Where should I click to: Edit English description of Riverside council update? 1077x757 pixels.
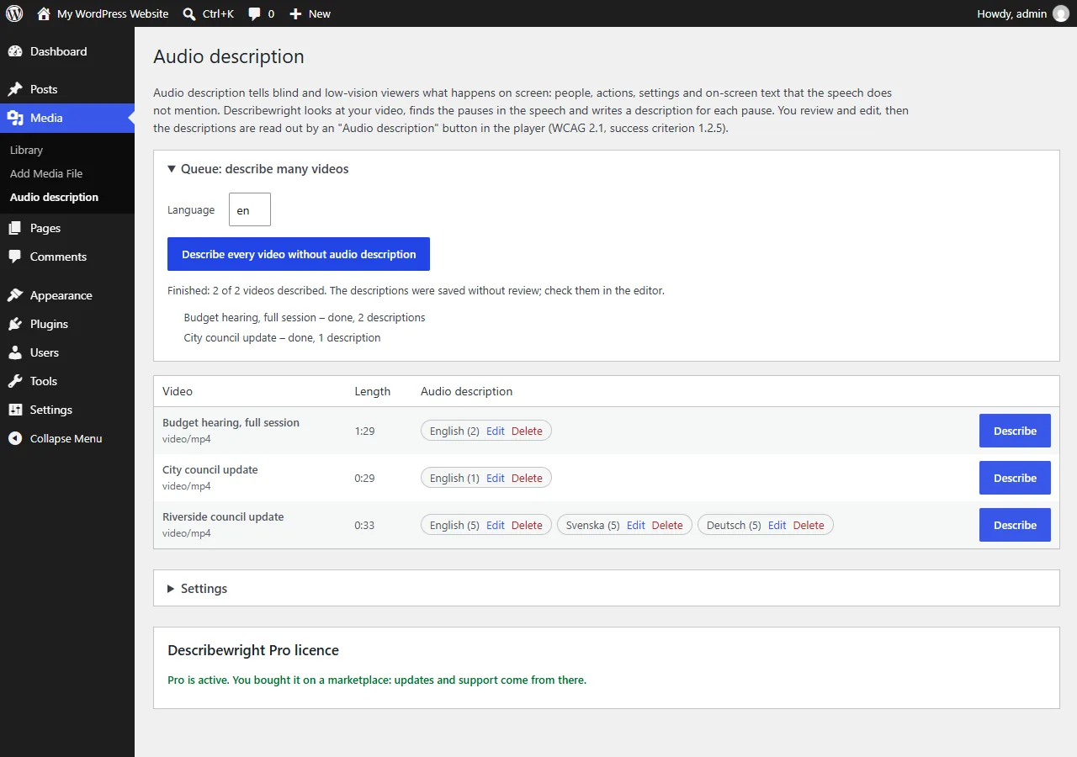point(496,525)
